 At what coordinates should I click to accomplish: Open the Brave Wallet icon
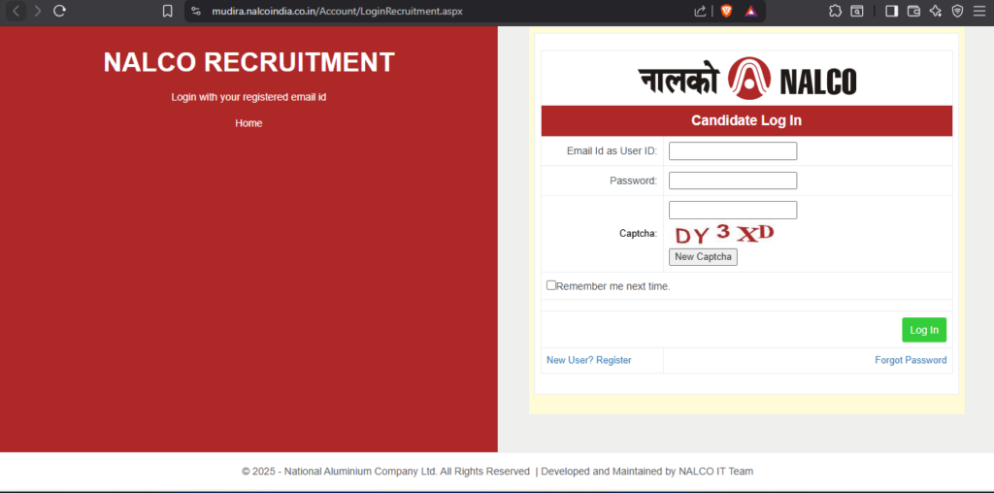click(913, 11)
